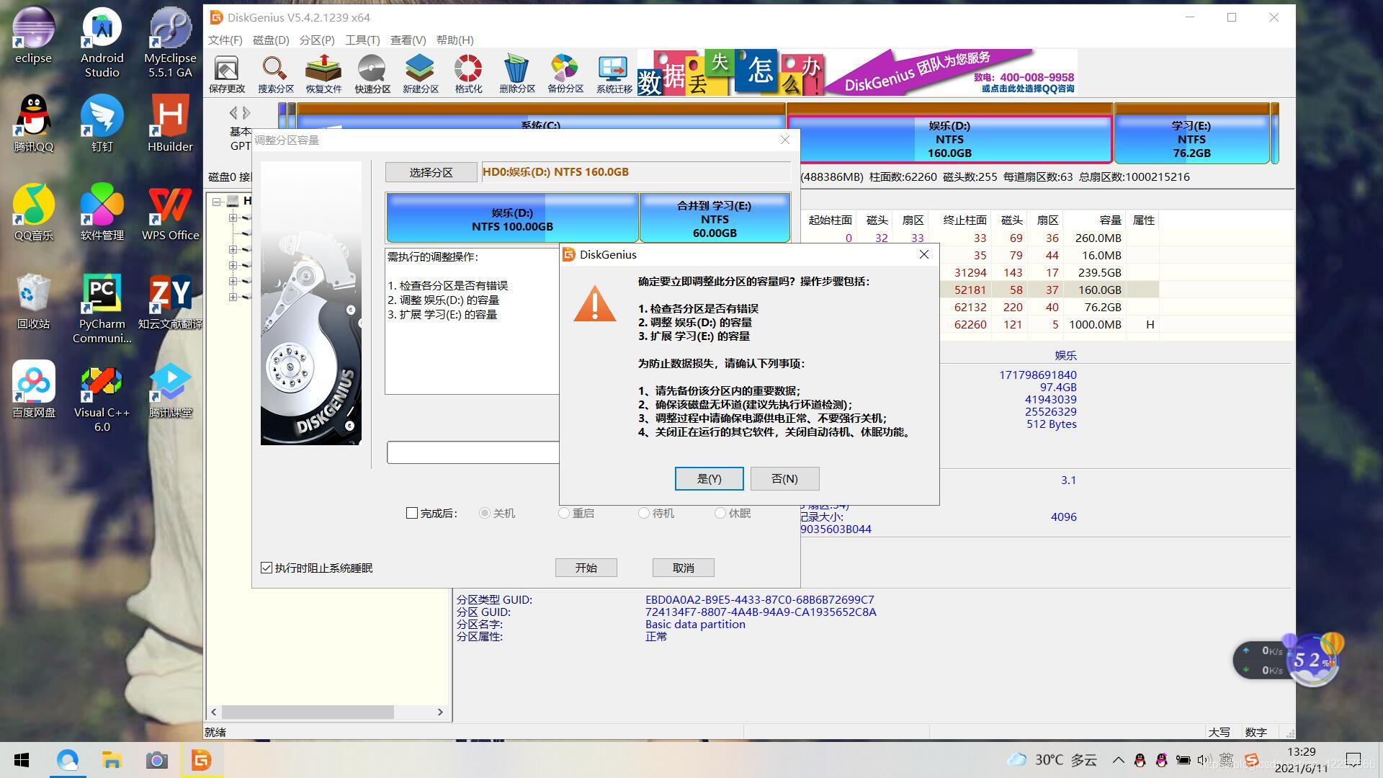Show hidden system tray icons chevron

coord(1118,760)
